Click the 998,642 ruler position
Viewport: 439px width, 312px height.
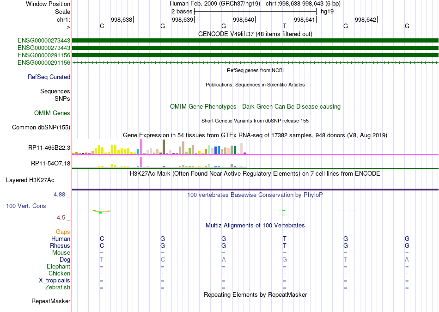366,19
